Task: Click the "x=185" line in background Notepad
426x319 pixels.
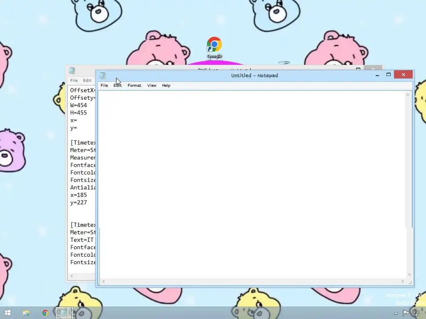Action: point(79,195)
